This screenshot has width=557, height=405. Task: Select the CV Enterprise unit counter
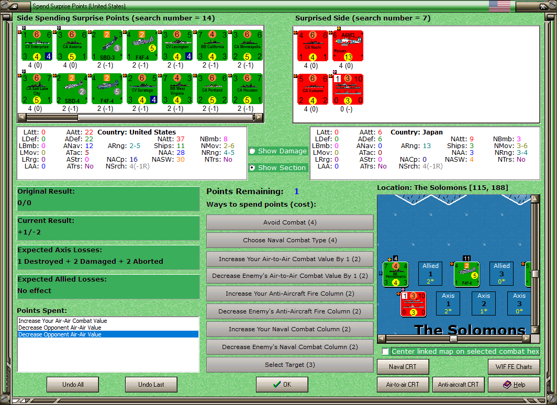click(37, 46)
